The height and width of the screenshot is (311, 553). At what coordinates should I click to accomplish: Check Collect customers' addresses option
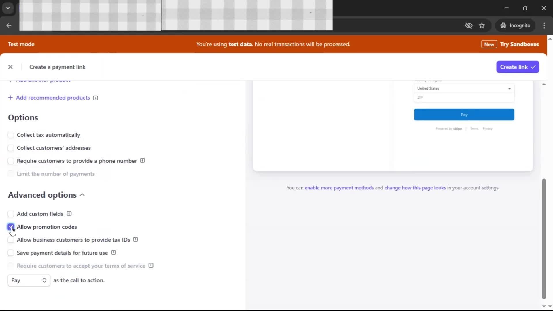[11, 148]
